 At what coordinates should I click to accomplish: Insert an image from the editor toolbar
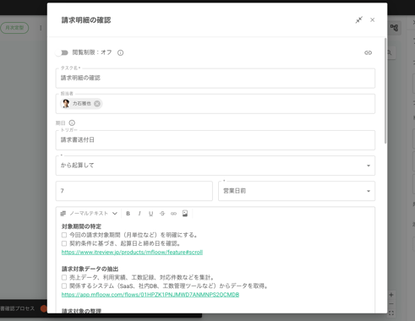[x=185, y=214]
